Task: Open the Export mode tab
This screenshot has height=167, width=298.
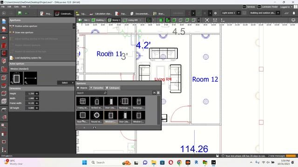Action: (x=121, y=13)
